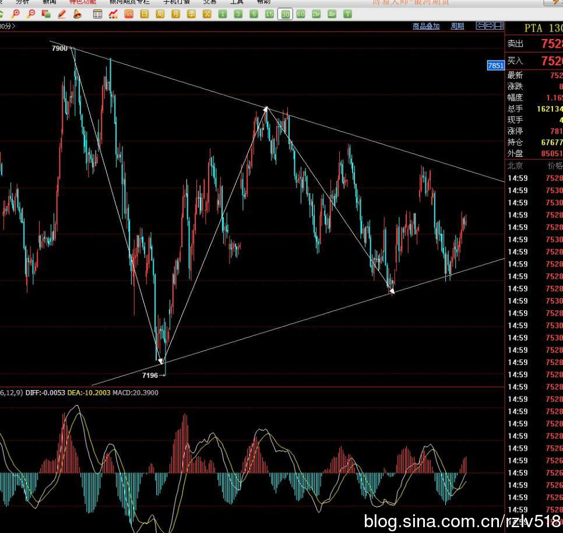This screenshot has width=563, height=533.
Task: Select the pencil drawing tool
Action: pyautogui.click(x=62, y=13)
